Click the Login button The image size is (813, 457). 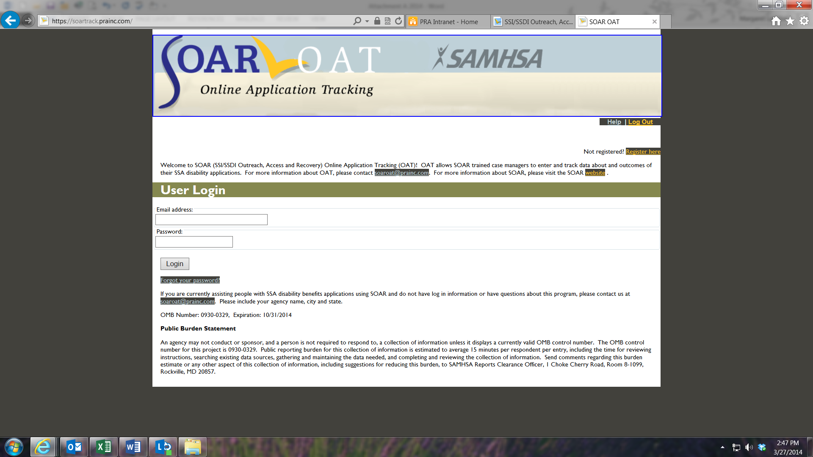tap(174, 264)
